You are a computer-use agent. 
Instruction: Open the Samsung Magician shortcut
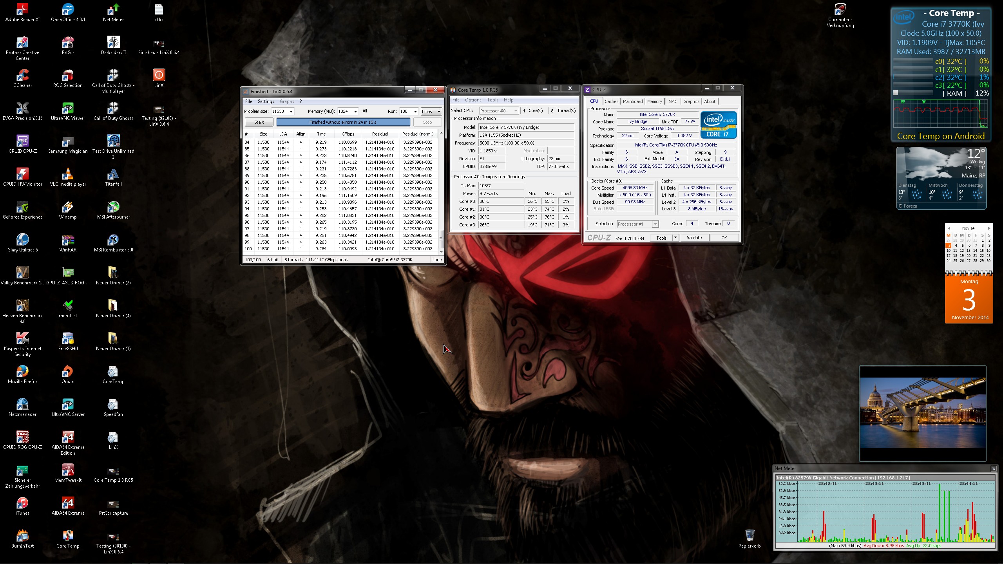68,144
